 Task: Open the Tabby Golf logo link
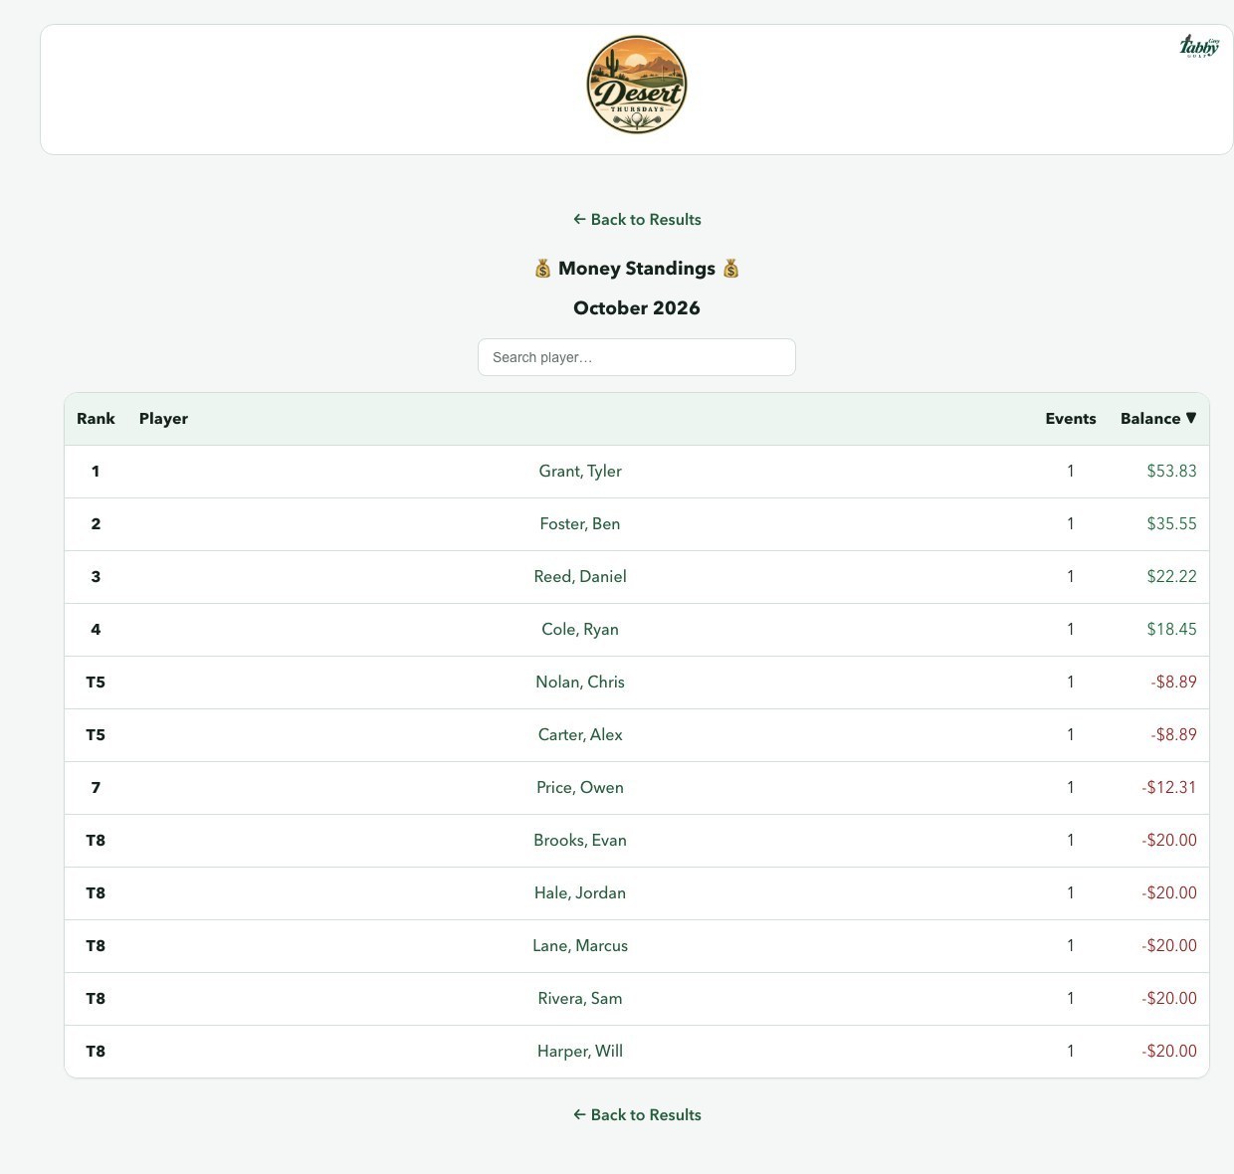pyautogui.click(x=1199, y=46)
